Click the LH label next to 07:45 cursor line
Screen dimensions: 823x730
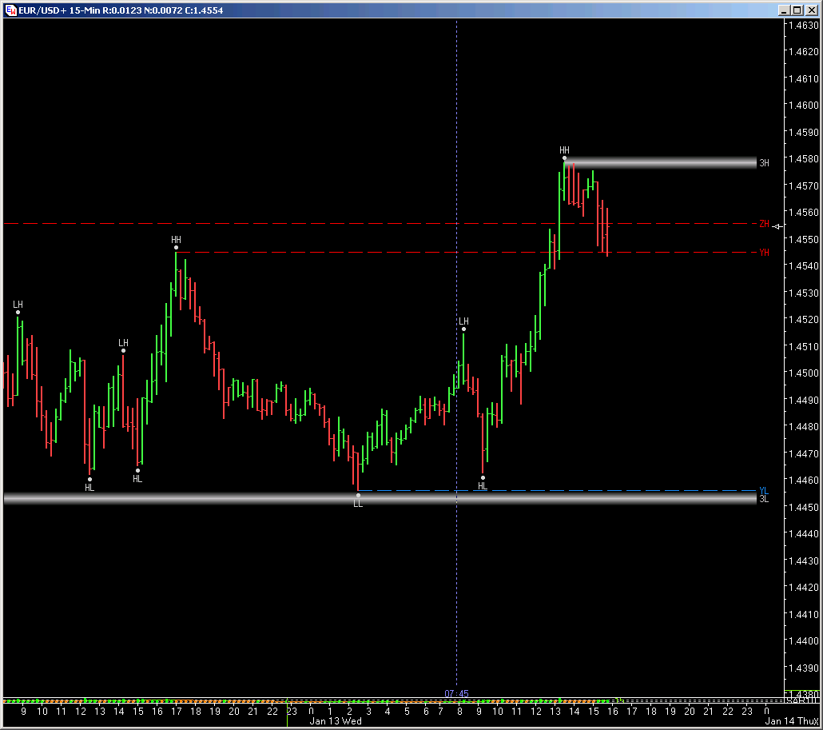tap(463, 321)
